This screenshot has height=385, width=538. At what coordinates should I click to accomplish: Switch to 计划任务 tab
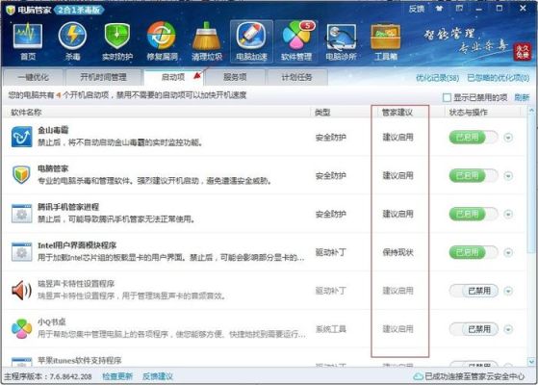point(296,77)
